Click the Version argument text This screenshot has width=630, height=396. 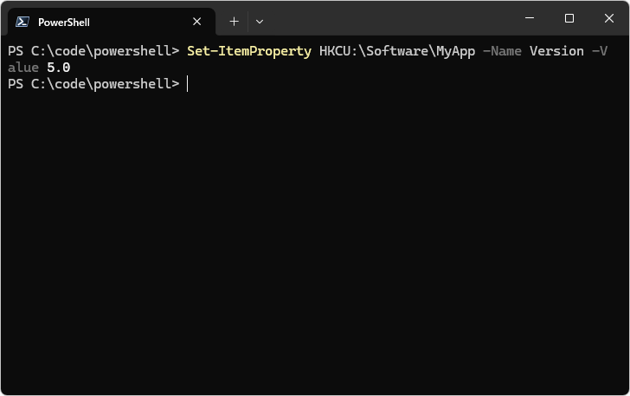(x=556, y=51)
